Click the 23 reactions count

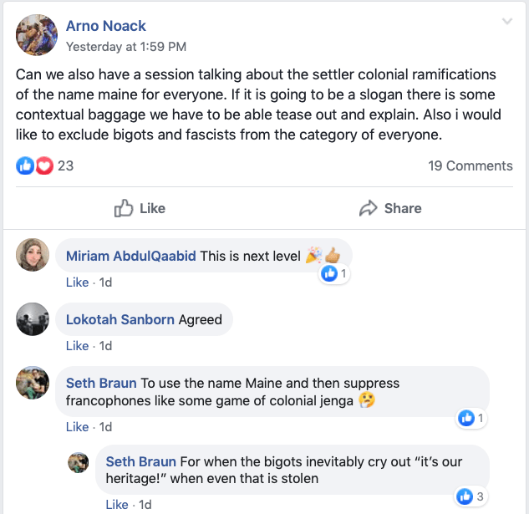tap(65, 165)
